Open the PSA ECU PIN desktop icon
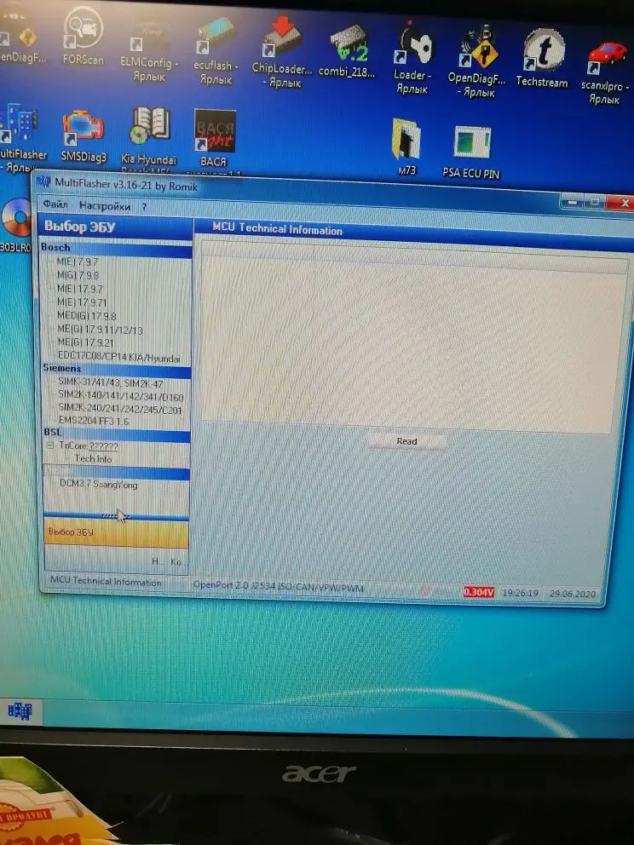The width and height of the screenshot is (634, 845). 471,152
